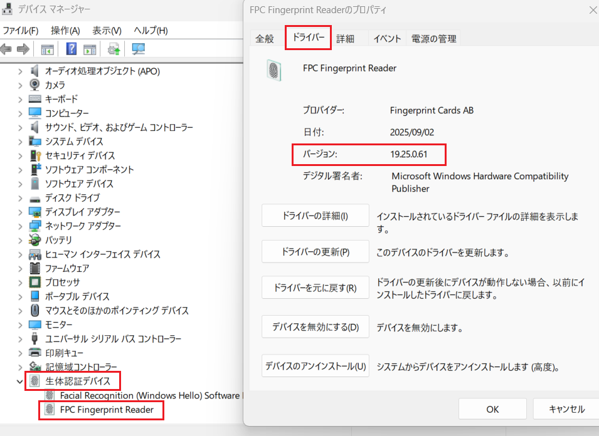Collapse the 生体認証デバイス category
Image resolution: width=599 pixels, height=436 pixels.
click(x=20, y=381)
